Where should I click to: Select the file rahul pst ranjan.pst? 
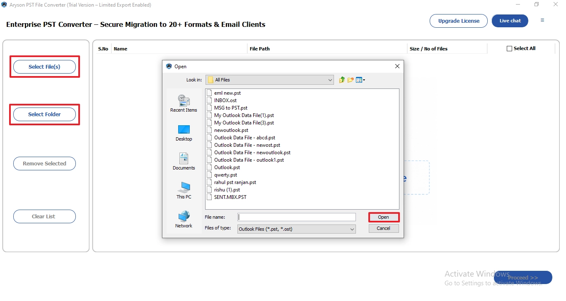coord(235,182)
